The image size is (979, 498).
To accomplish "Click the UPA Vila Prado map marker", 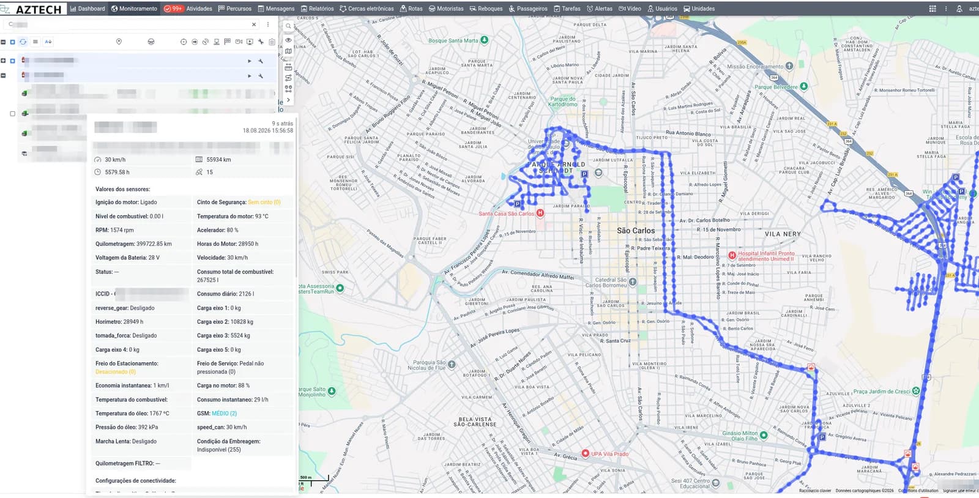I will point(585,453).
